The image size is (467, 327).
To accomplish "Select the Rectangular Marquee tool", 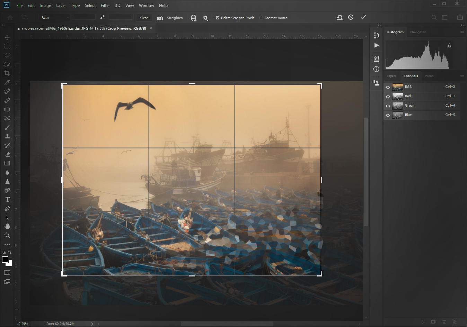I will coord(7,46).
